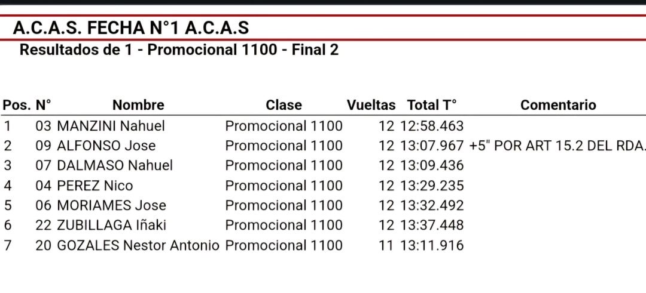The width and height of the screenshot is (646, 293).
Task: Click the Pos. column header
Action: pyautogui.click(x=17, y=105)
